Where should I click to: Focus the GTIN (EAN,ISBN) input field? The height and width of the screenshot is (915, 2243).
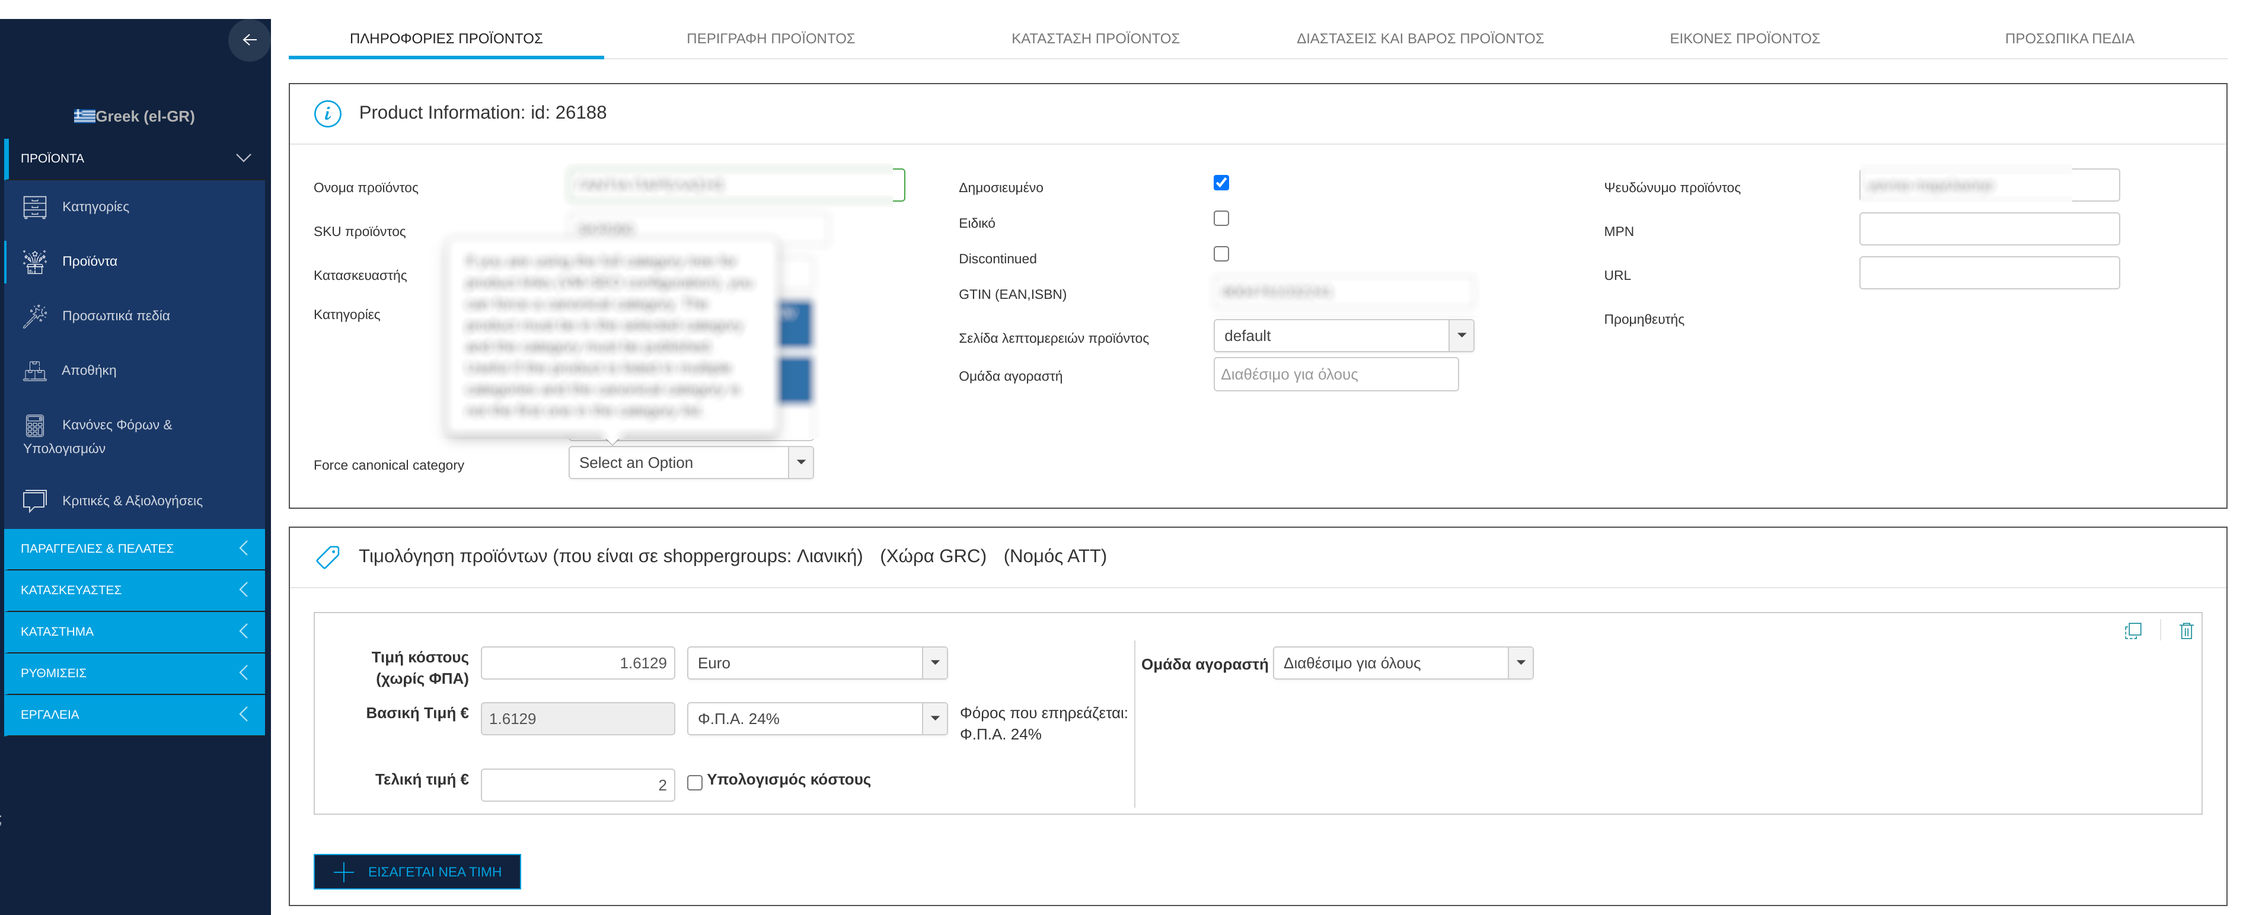(1343, 292)
